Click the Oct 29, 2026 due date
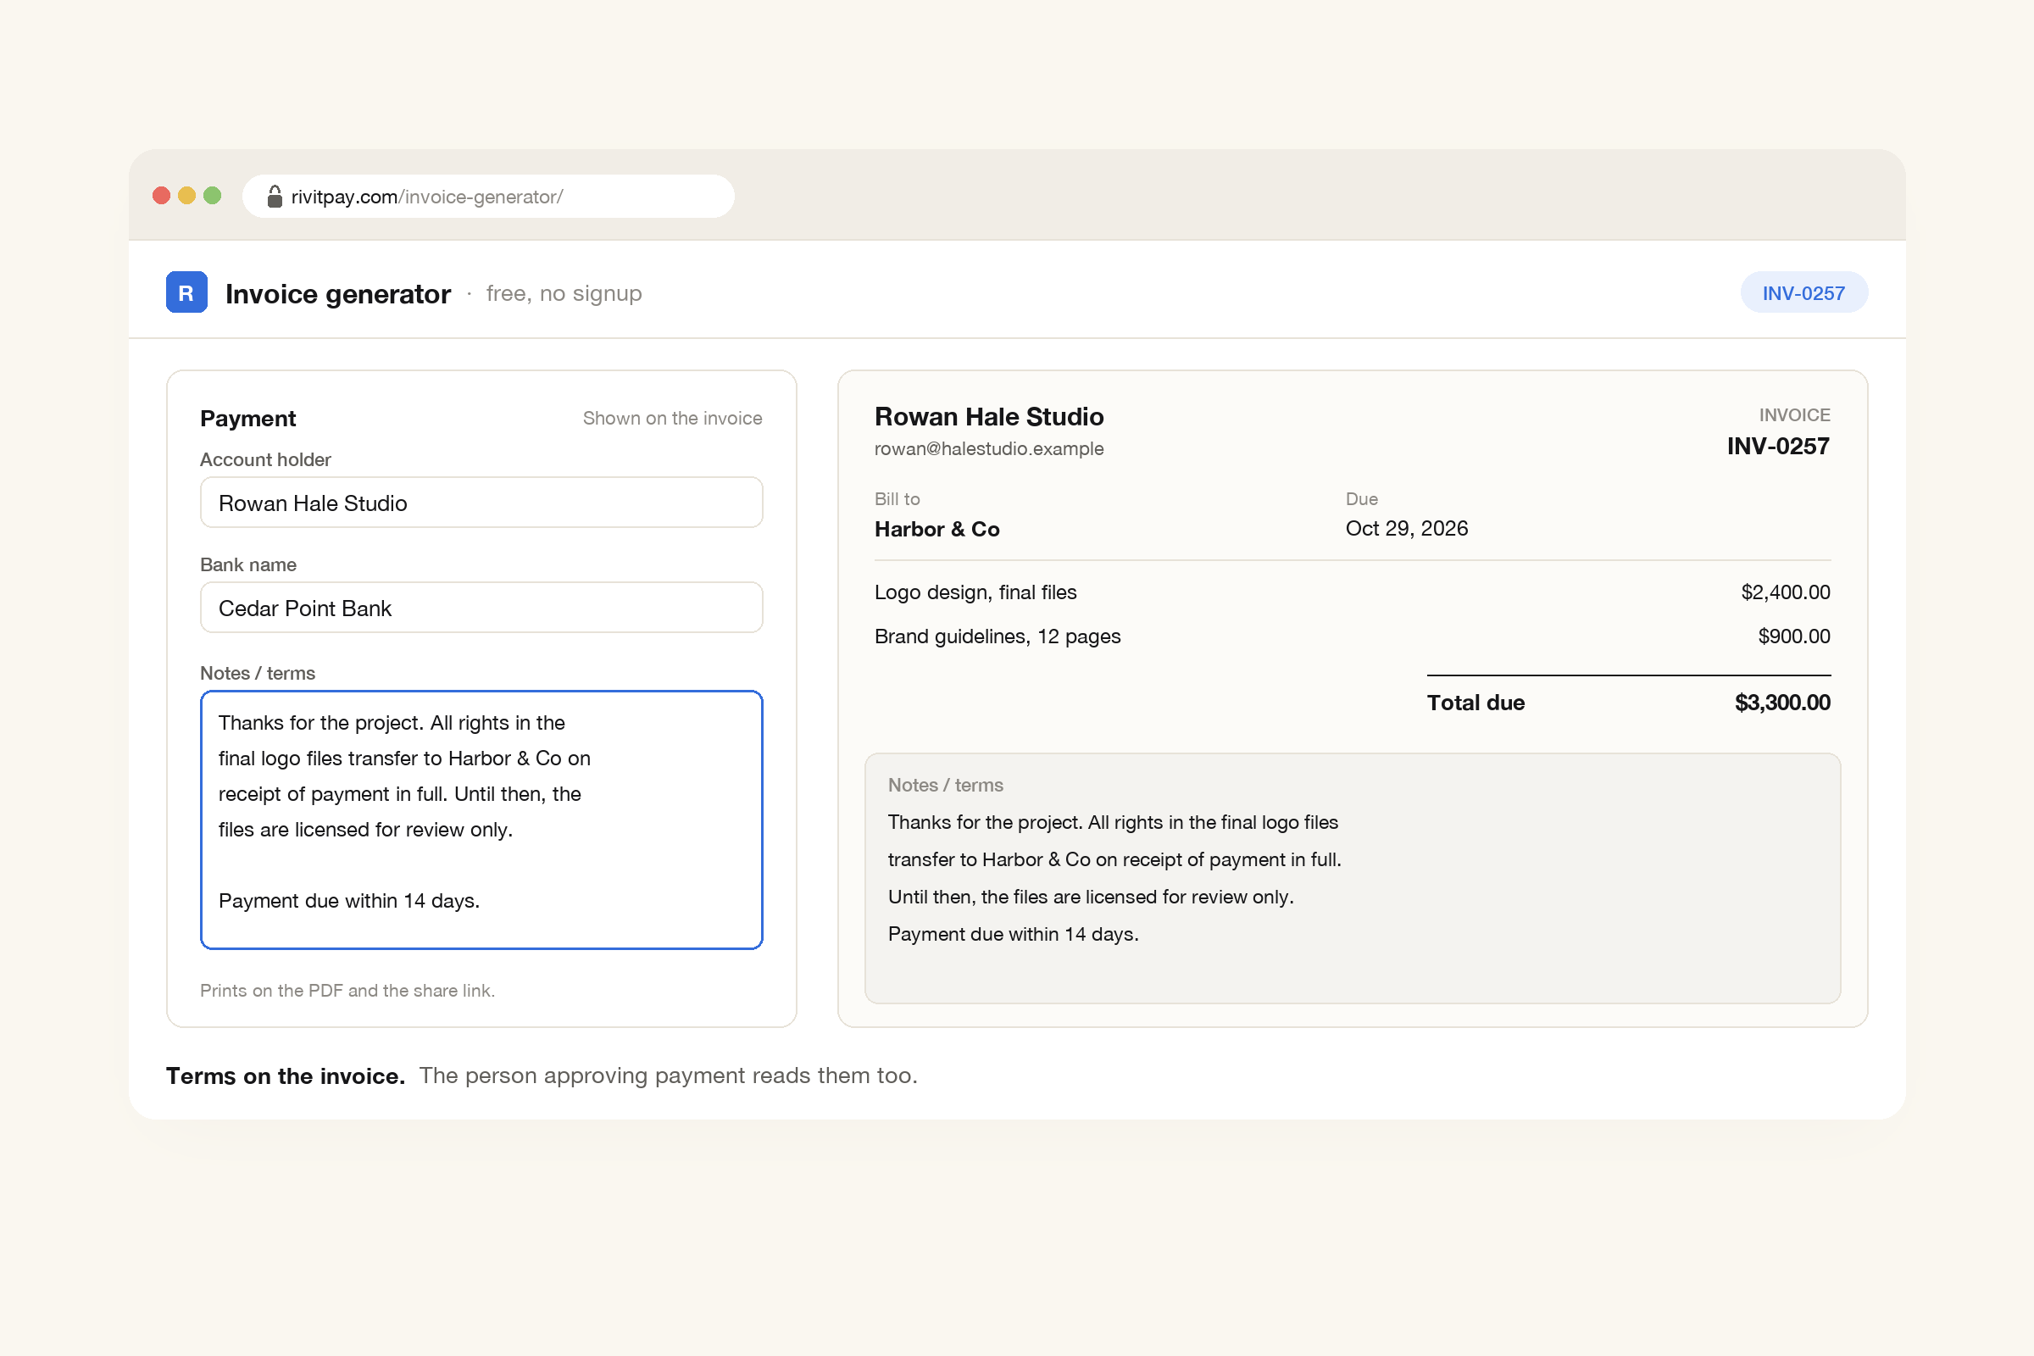Screen dimensions: 2034x1356 click(1407, 528)
